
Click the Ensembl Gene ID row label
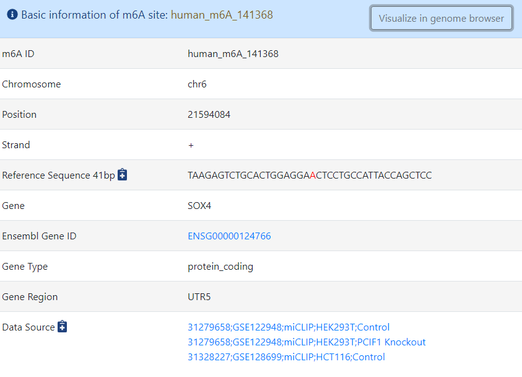coord(39,236)
